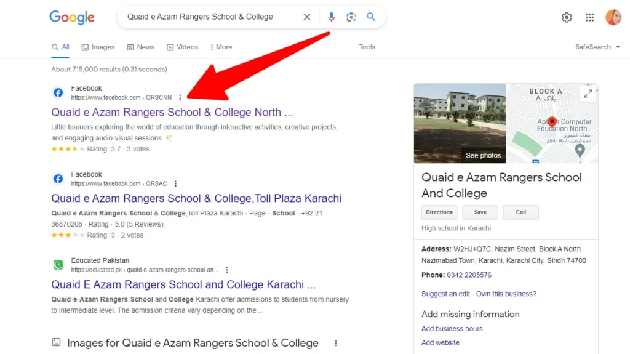The width and height of the screenshot is (630, 354).
Task: Click the High school in Karachi text
Action: pos(456,228)
